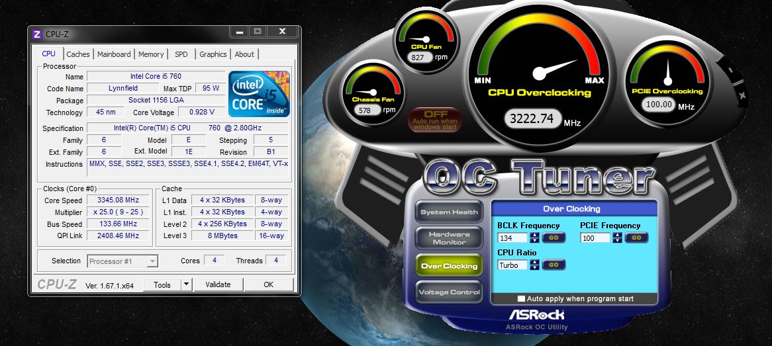
Task: Click GO next to BCLK Frequency
Action: (x=554, y=238)
